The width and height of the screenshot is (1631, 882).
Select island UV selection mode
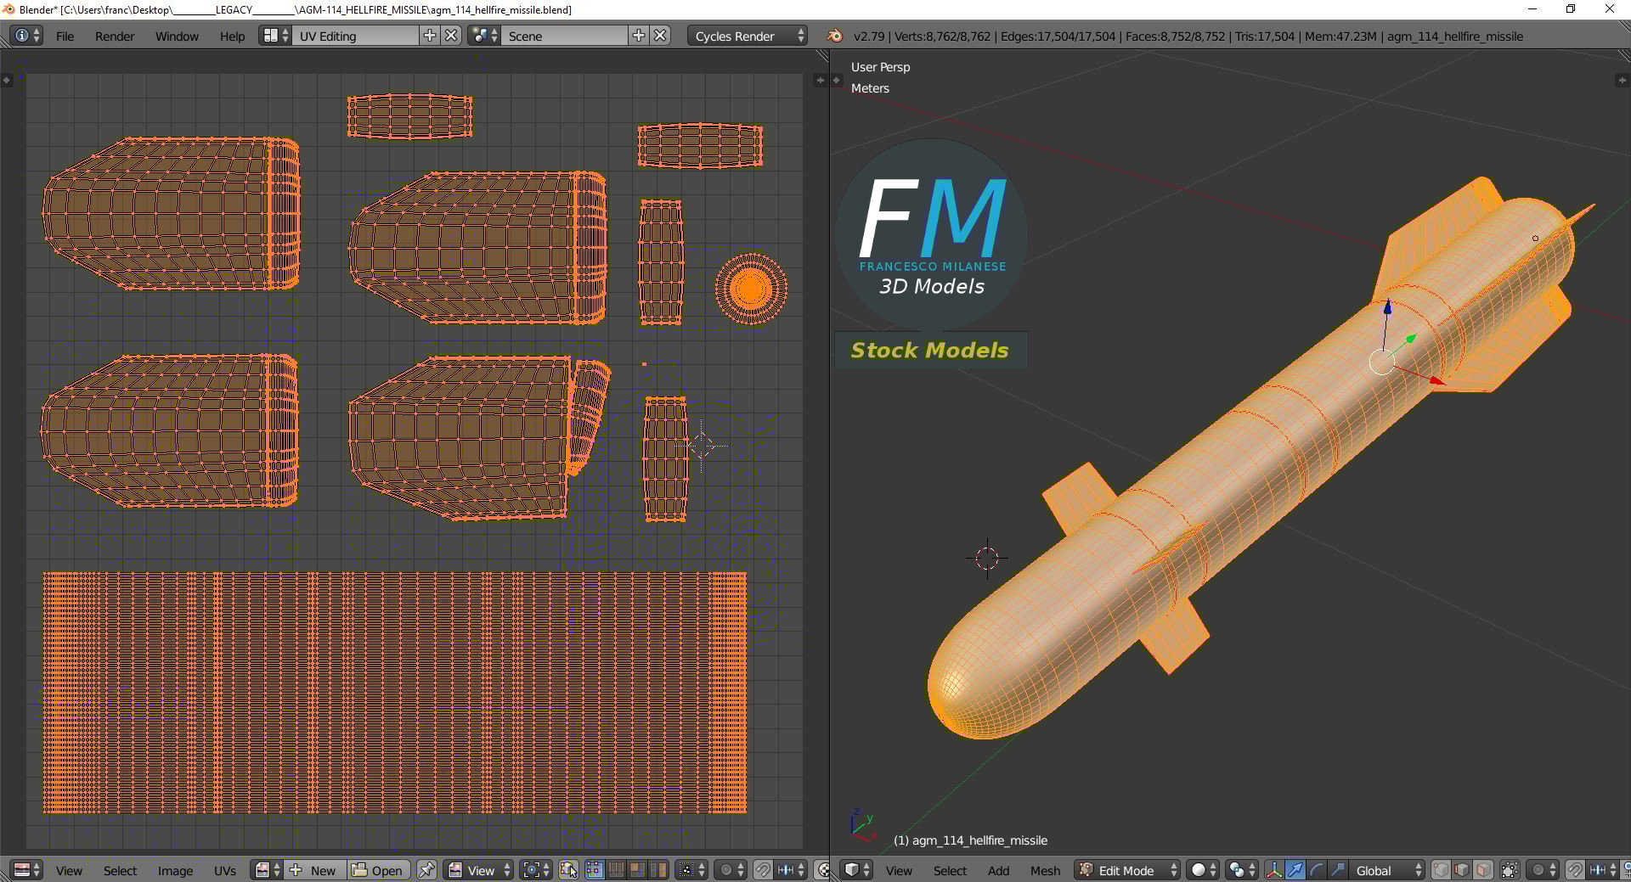pyautogui.click(x=657, y=870)
